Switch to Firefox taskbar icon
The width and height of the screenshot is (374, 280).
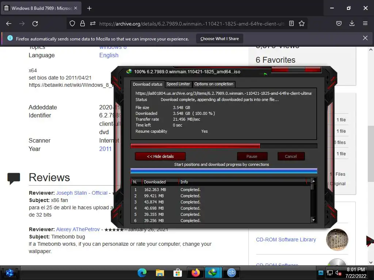point(195,273)
